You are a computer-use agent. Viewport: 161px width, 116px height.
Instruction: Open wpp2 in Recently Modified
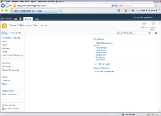4,45
